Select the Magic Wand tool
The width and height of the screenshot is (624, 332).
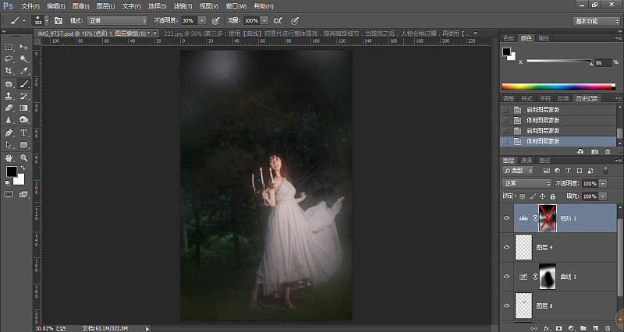[24, 59]
